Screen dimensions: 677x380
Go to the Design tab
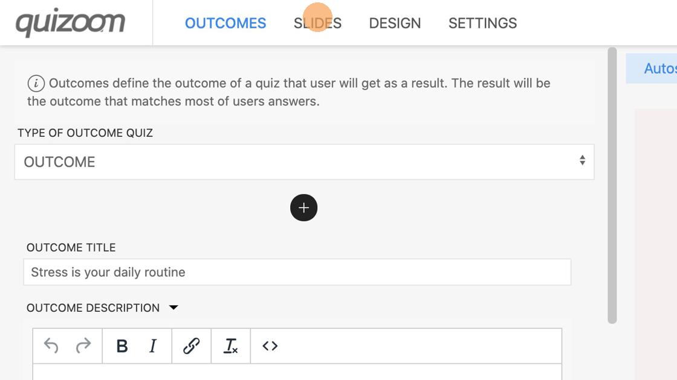pos(395,23)
